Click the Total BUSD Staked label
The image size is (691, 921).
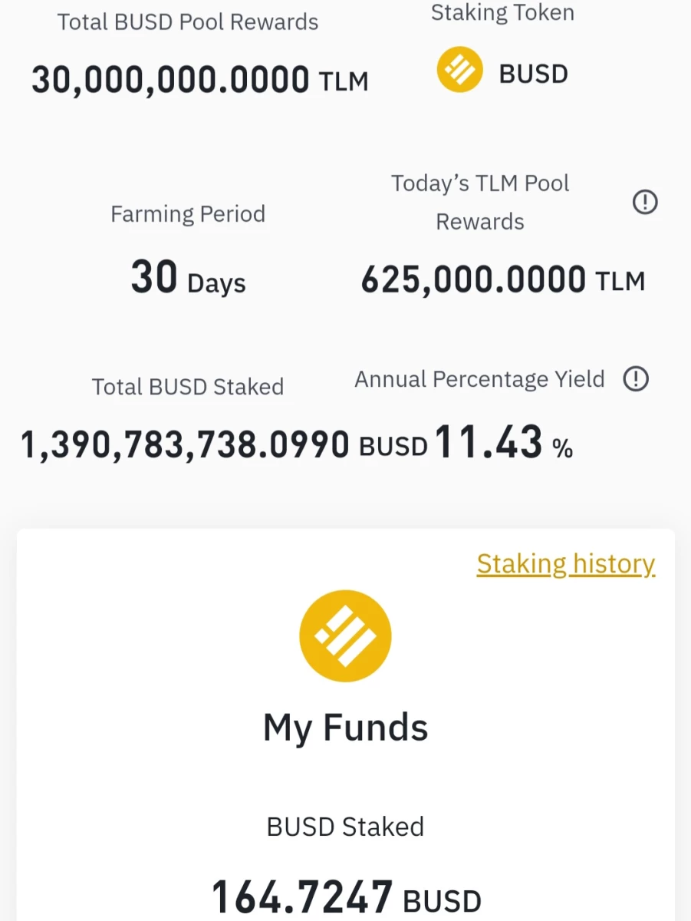(x=188, y=387)
